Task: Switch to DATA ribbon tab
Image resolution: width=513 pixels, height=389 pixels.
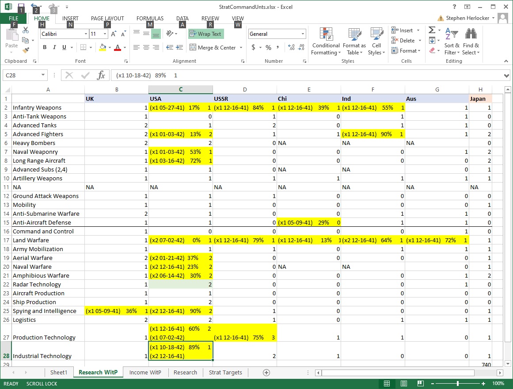Action: click(182, 18)
